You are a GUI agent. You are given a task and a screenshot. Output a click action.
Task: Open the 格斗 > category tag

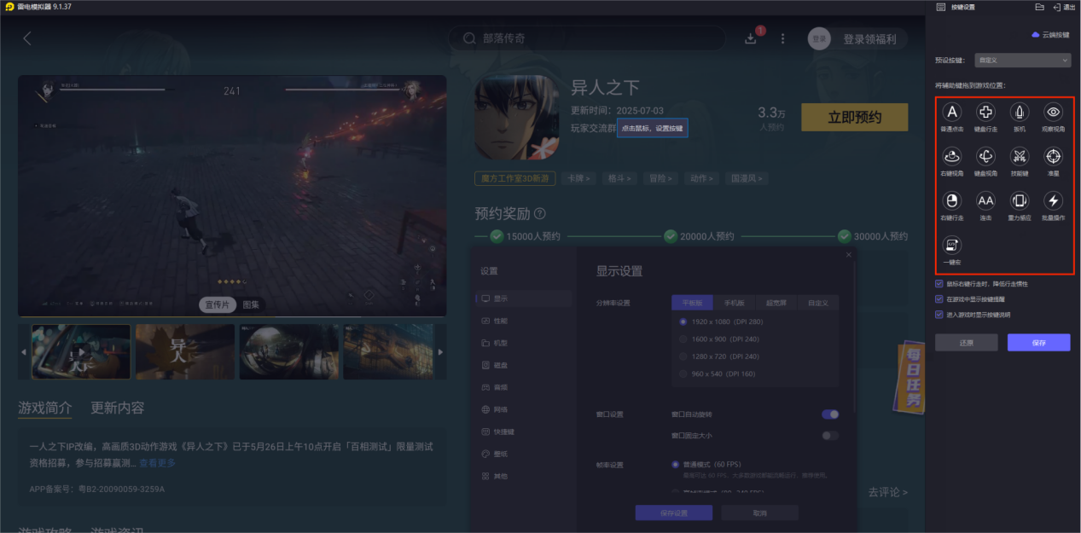(x=619, y=178)
